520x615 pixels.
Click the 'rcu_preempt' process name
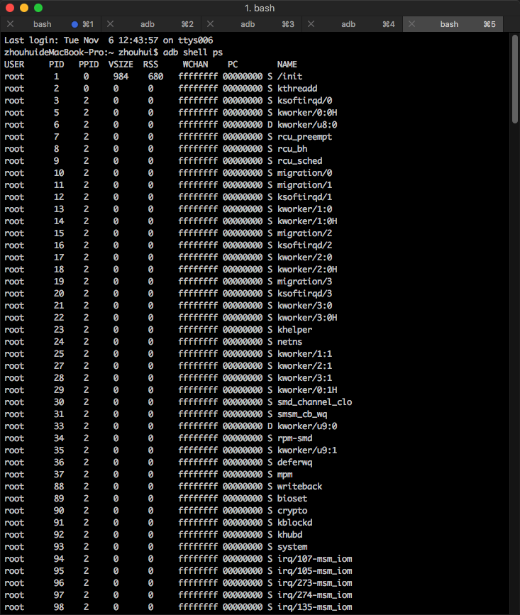[x=305, y=137]
